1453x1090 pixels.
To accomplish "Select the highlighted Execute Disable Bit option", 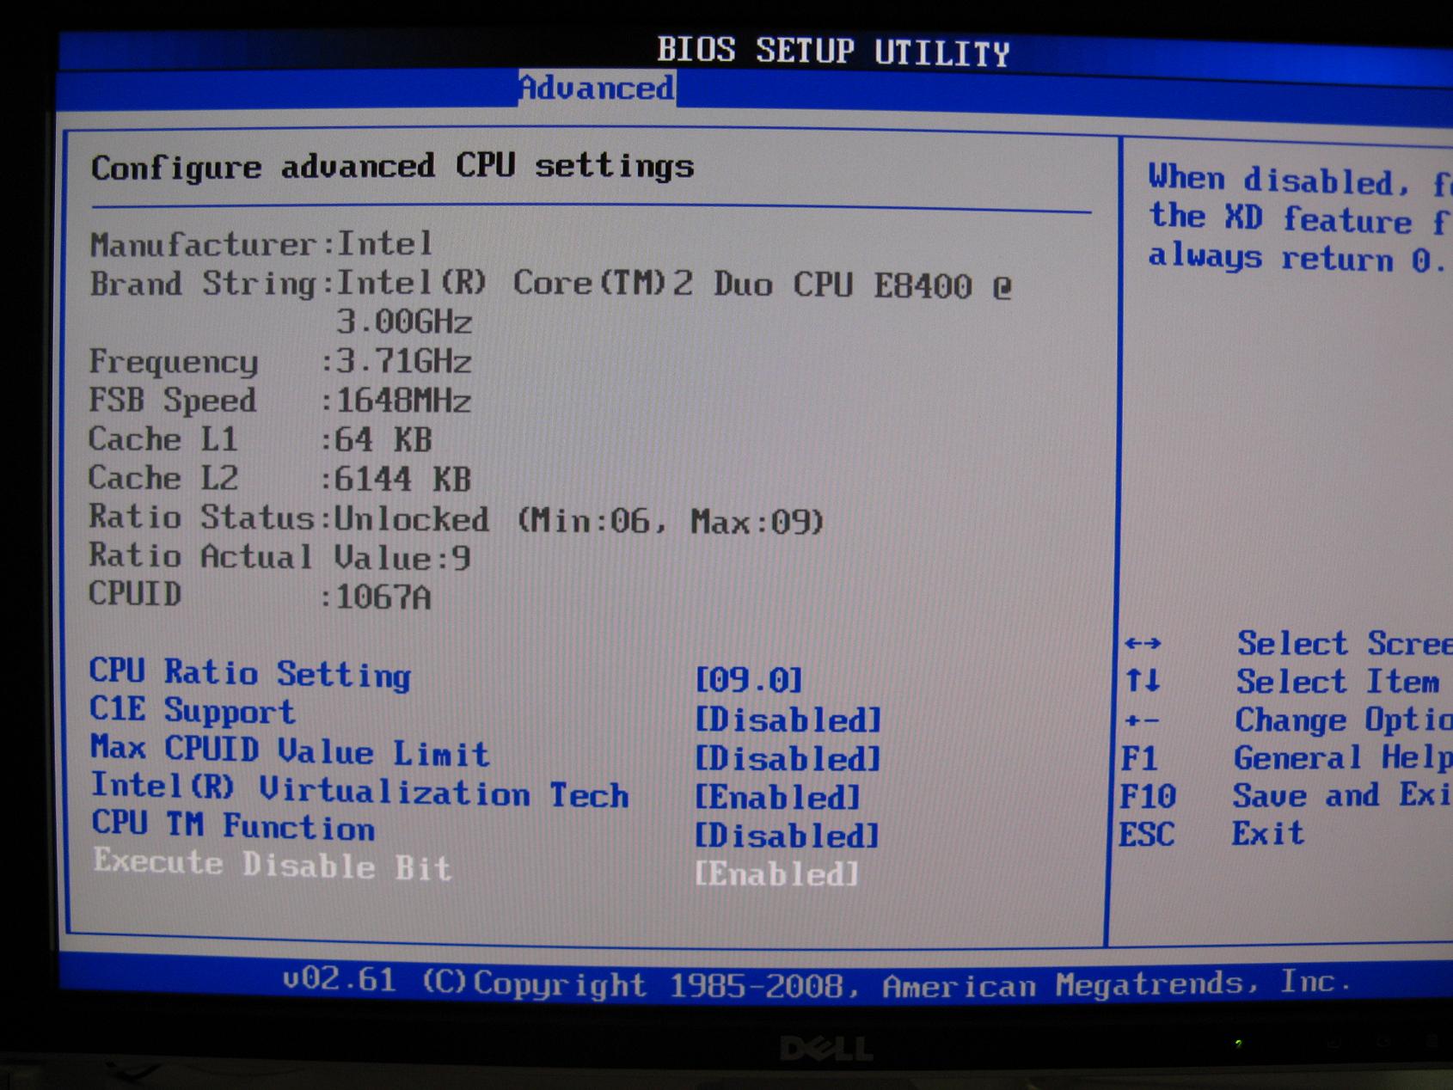I will point(272,864).
